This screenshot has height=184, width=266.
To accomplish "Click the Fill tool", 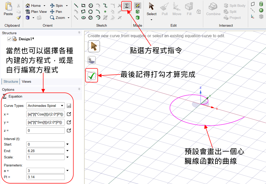I will click(x=189, y=9).
